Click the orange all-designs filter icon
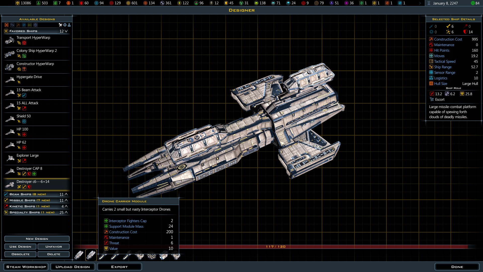 (7, 25)
